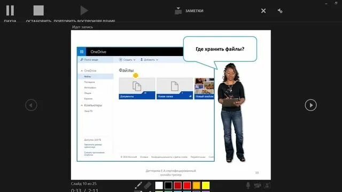Open the Создать dropdown in OneDrive

(127, 60)
